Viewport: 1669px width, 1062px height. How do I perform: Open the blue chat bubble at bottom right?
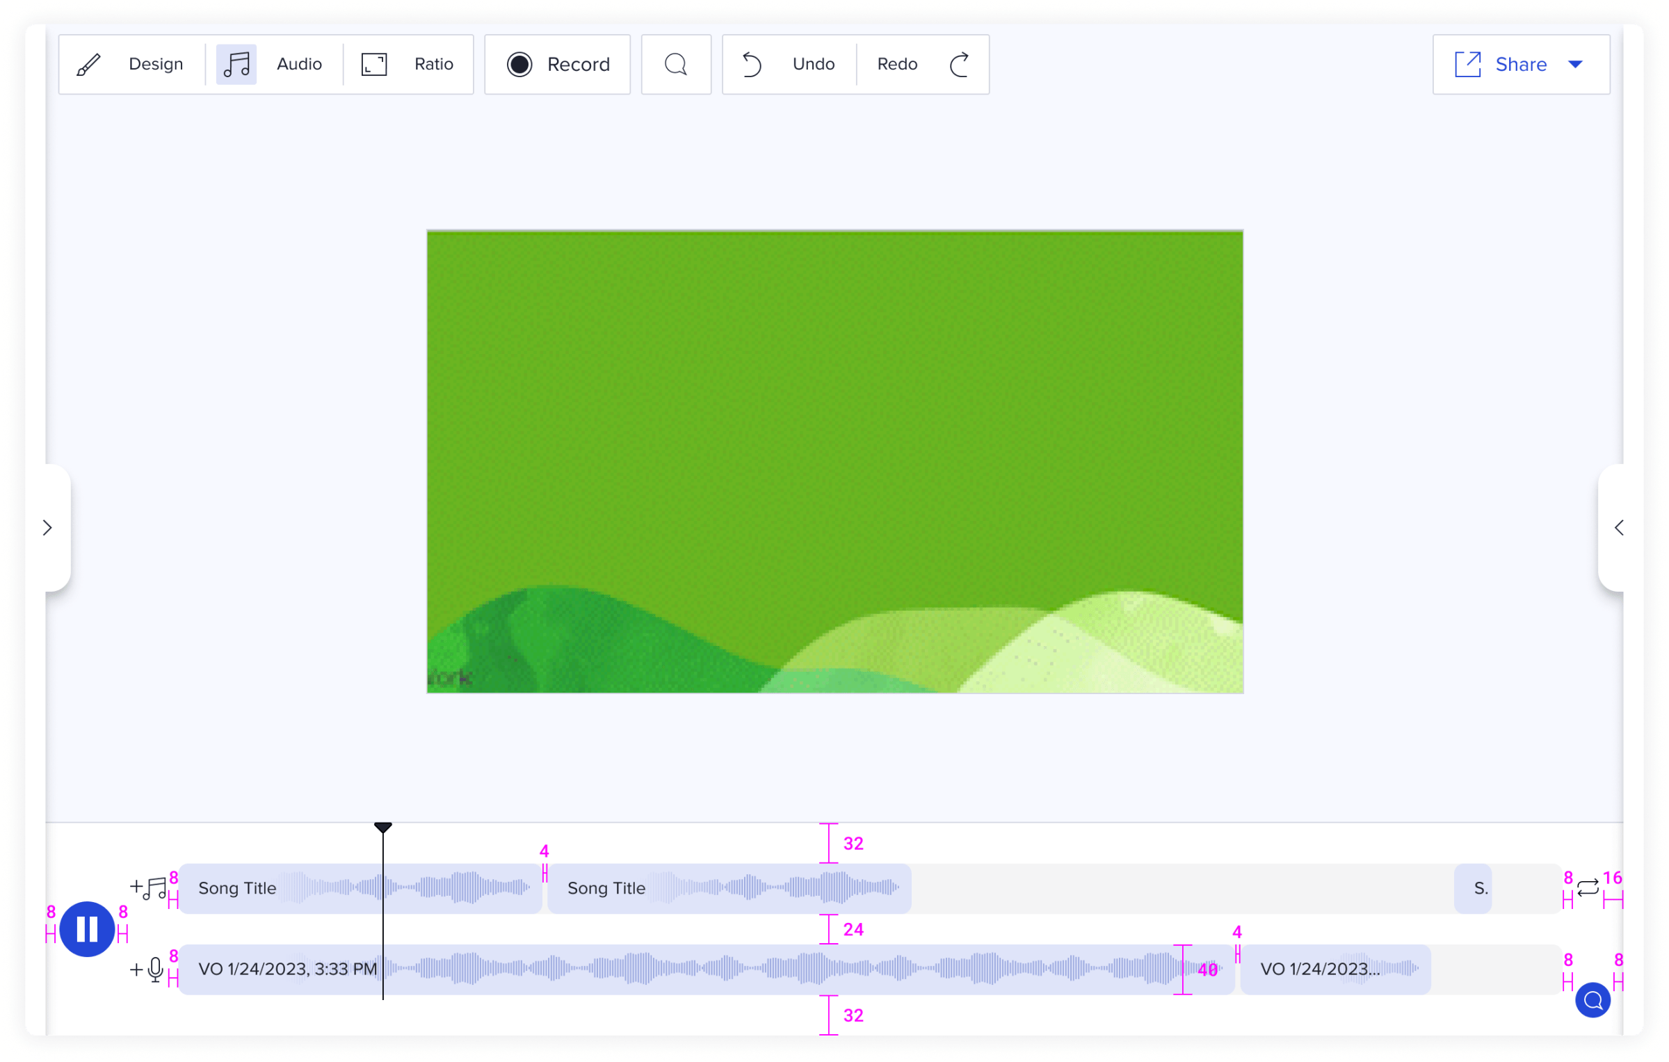coord(1593,1001)
